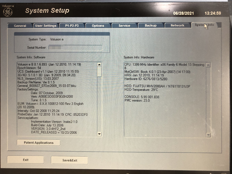232x174 pixels.
Task: Open Patent Applications
Action: click(39, 142)
